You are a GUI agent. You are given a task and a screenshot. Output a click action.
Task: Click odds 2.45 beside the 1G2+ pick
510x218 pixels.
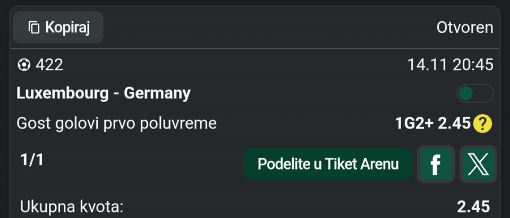tap(454, 124)
